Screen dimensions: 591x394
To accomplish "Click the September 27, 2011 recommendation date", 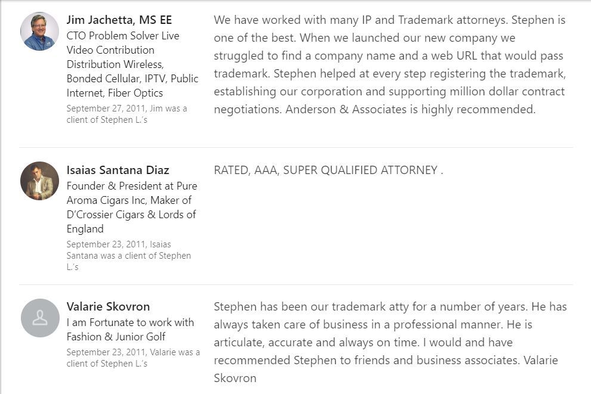I will tap(126, 114).
